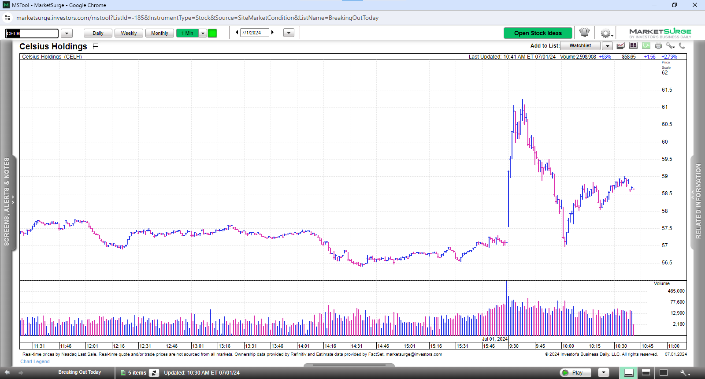Open the Add to List dropdown arrow

pos(608,46)
